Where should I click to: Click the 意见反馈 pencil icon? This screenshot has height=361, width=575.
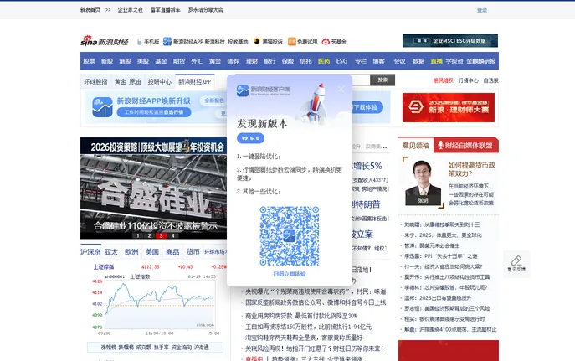(x=516, y=260)
